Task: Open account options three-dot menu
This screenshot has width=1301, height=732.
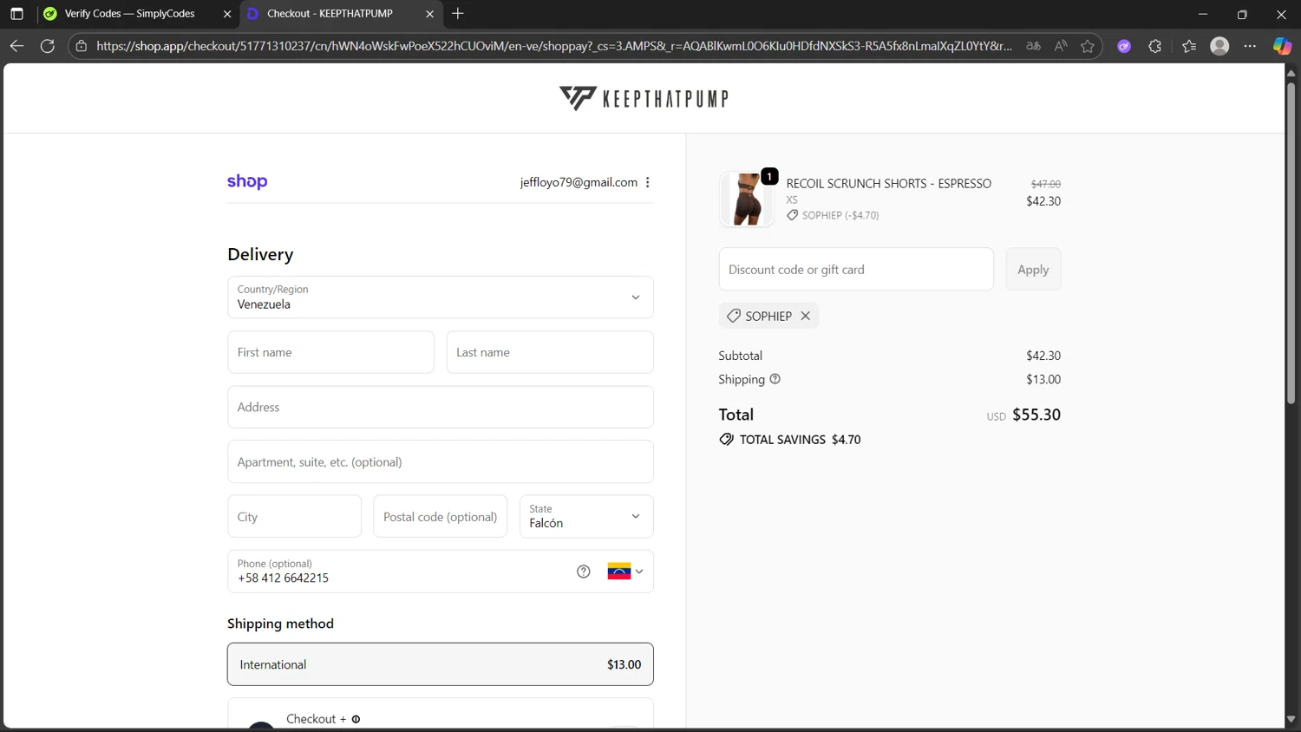Action: pyautogui.click(x=648, y=182)
